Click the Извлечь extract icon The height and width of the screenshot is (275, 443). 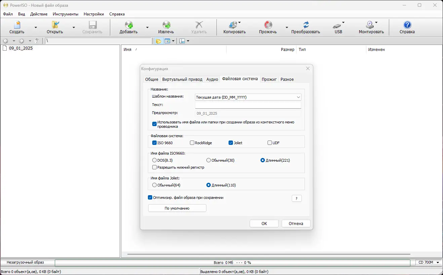point(166,25)
